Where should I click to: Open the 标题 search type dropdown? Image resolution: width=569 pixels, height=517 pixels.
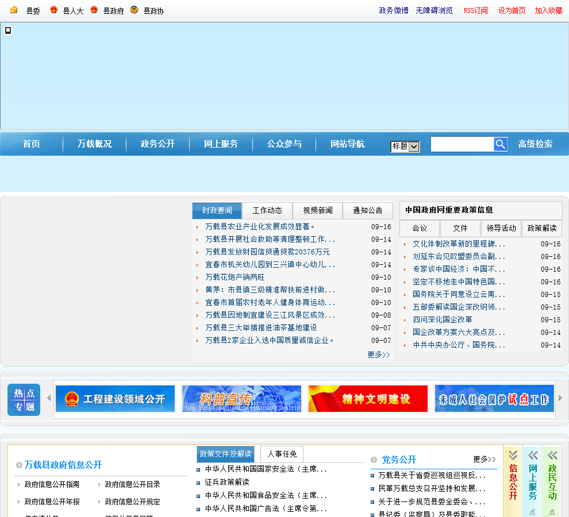[x=405, y=146]
